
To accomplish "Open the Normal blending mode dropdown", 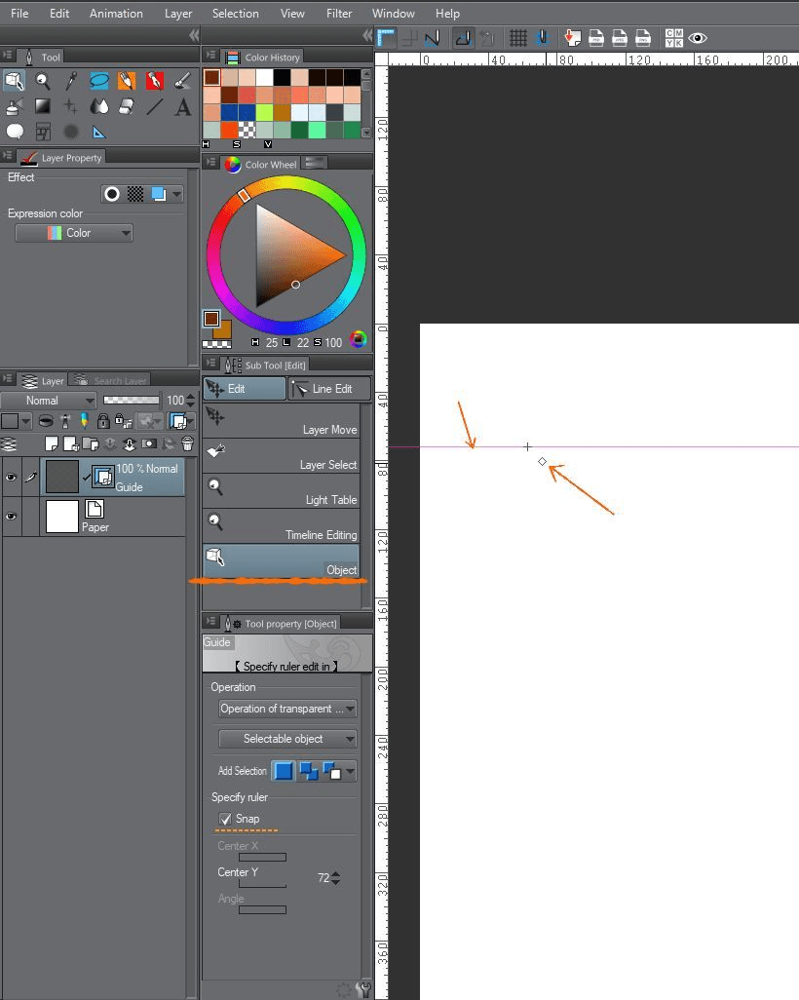I will [x=49, y=401].
